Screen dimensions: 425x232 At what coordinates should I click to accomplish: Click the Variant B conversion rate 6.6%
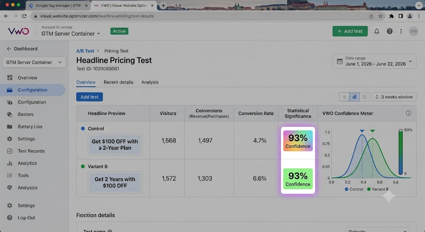[260, 178]
